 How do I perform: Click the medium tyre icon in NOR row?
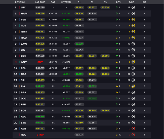click(x=133, y=32)
